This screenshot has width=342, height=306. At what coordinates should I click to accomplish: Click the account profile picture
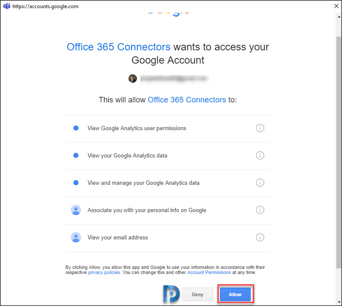tap(133, 79)
